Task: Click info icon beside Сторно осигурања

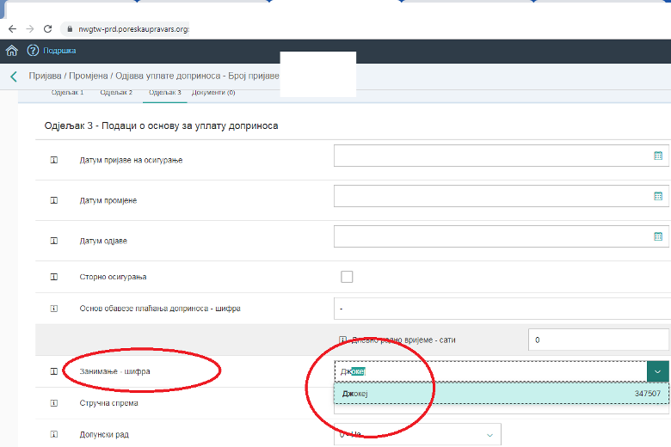Action: coord(53,277)
